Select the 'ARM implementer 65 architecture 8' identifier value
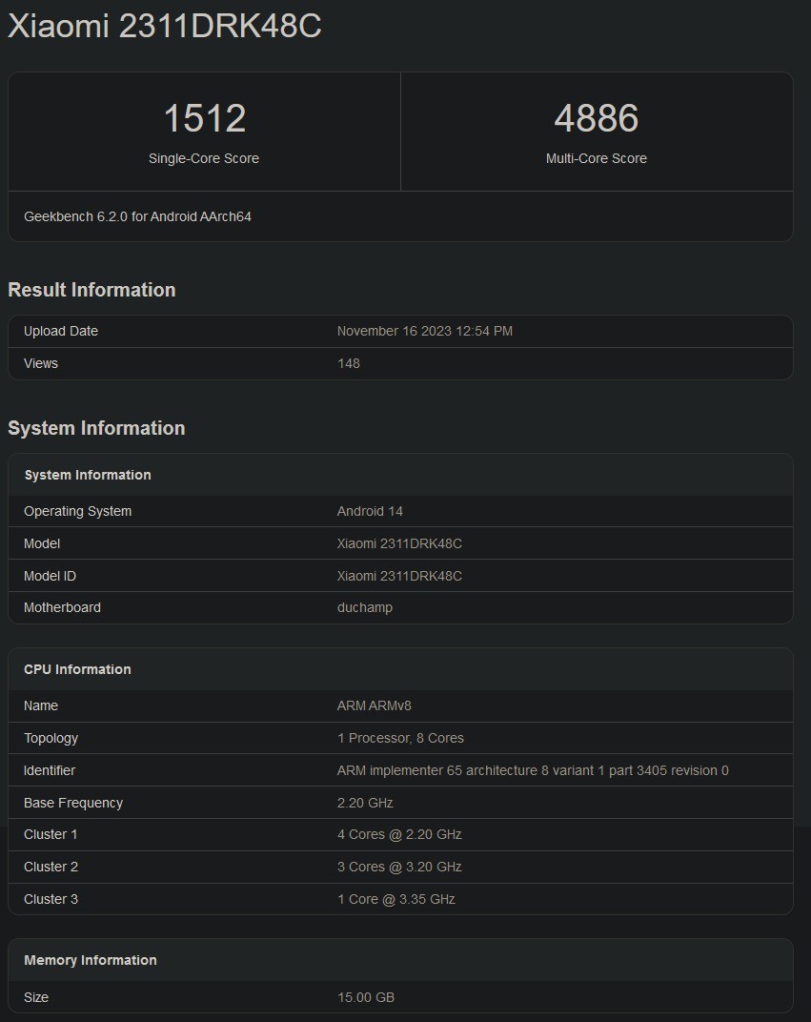 coord(532,770)
